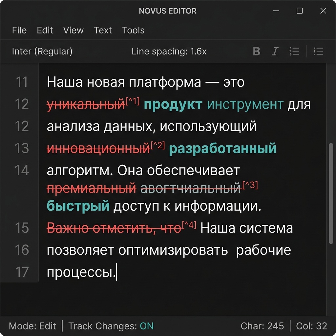Click line number 14 in gutter
The height and width of the screenshot is (336, 336).
(x=22, y=171)
